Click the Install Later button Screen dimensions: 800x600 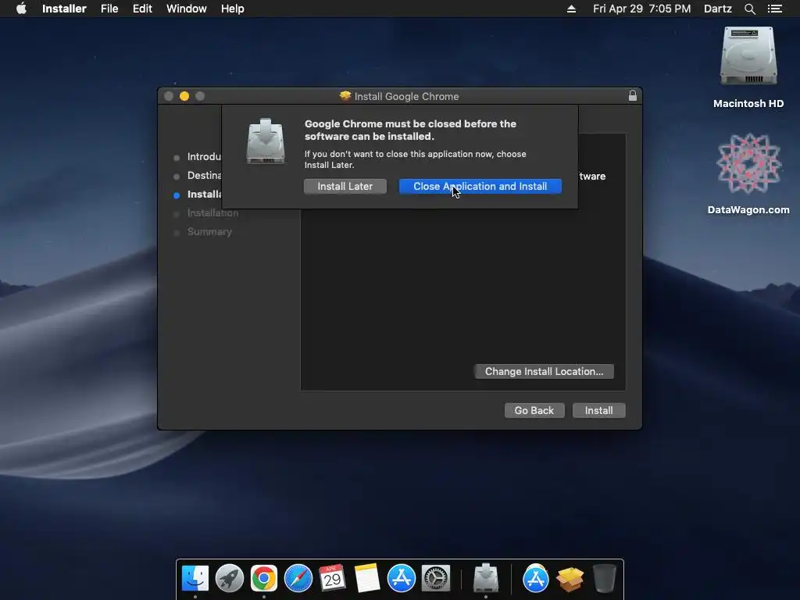tap(345, 186)
